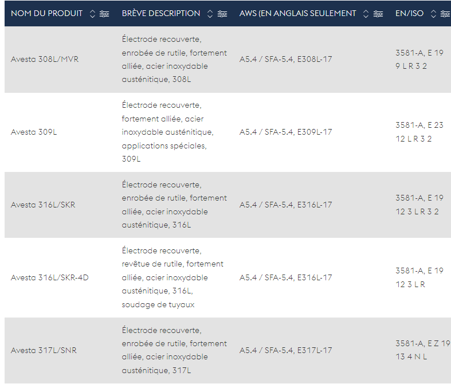451x384 pixels.
Task: Open filter icon for EN/ISO column
Action: point(446,14)
